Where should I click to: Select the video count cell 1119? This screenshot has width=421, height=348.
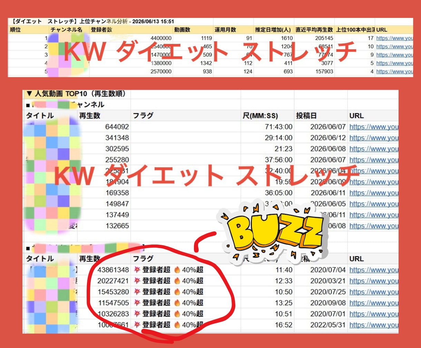click(x=206, y=38)
